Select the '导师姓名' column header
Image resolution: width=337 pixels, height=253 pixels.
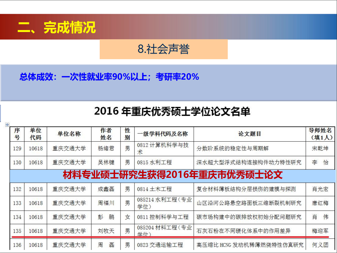coord(320,134)
